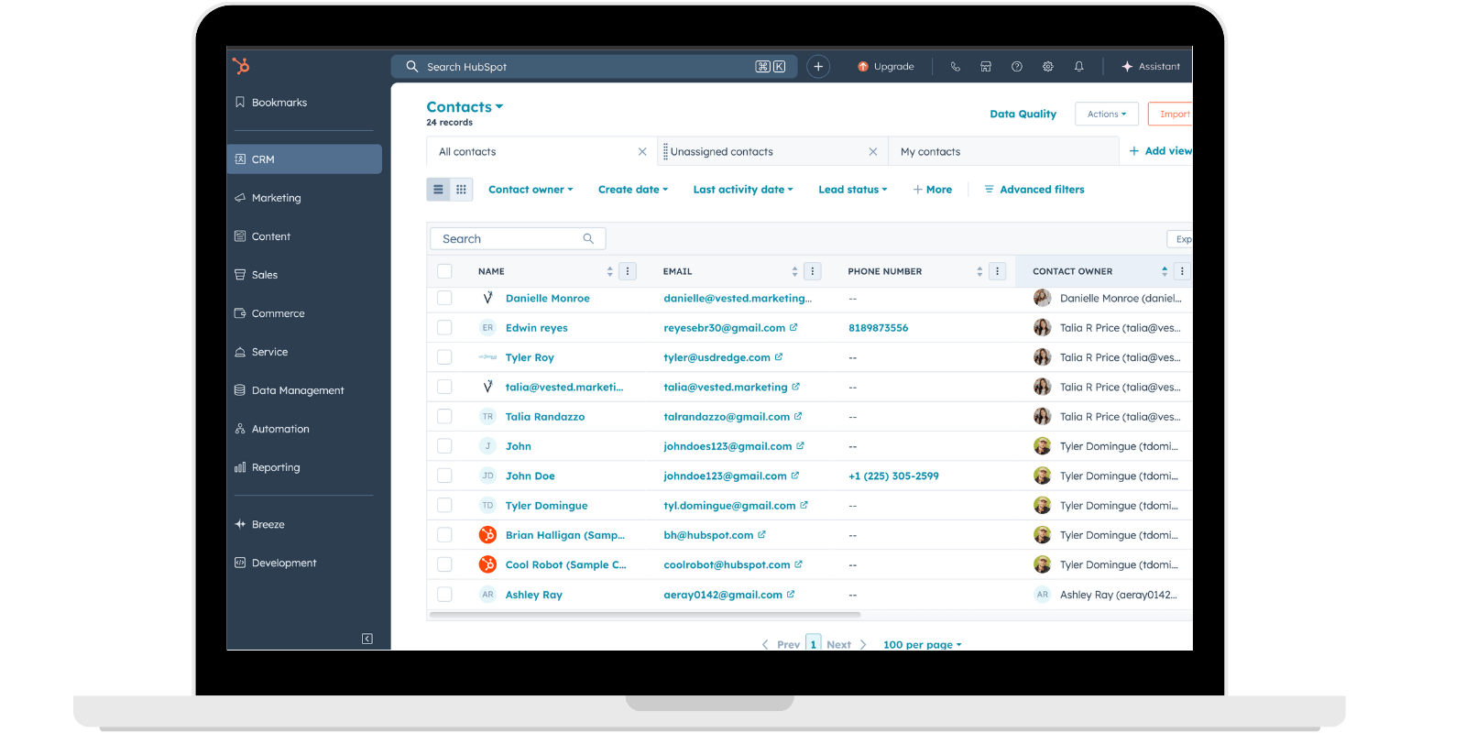1466x733 pixels.
Task: Open Name column options menu
Action: click(628, 271)
